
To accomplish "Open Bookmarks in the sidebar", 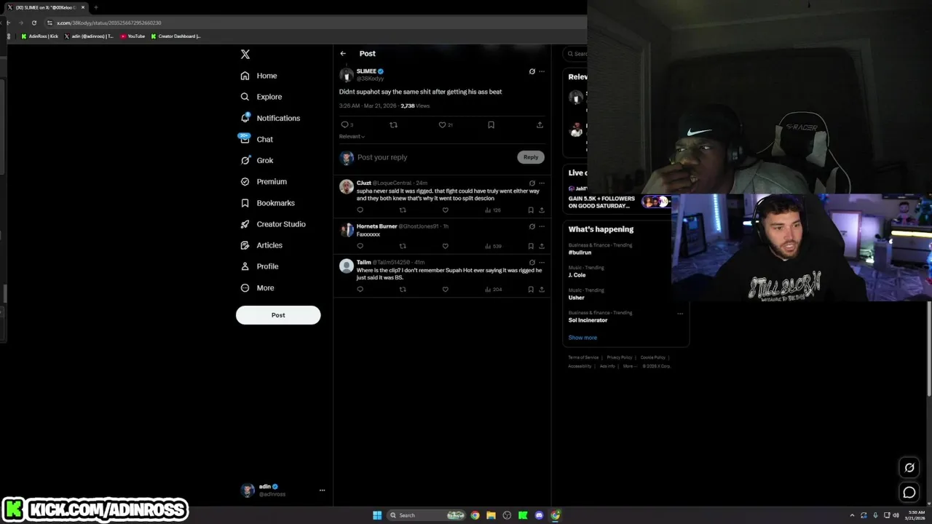I will click(x=267, y=203).
